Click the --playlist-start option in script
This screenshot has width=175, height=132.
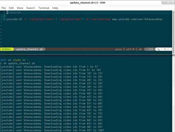click(41, 19)
